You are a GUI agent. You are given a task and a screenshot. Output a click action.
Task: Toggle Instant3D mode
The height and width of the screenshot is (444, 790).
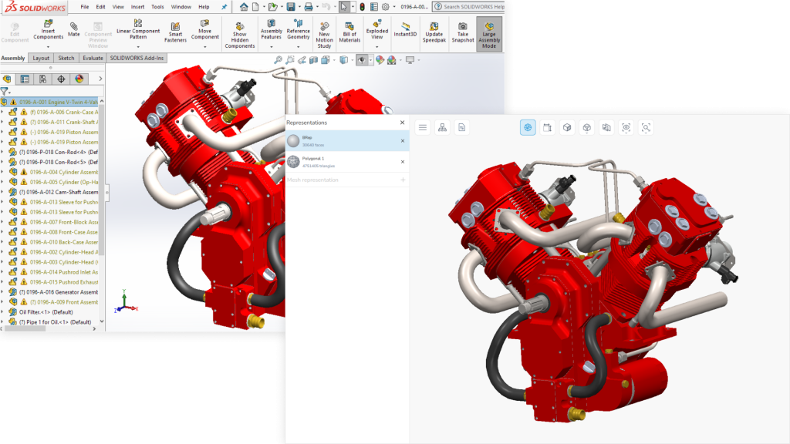tap(405, 29)
